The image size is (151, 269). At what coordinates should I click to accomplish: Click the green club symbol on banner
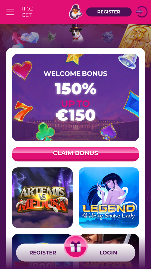[x=45, y=132]
